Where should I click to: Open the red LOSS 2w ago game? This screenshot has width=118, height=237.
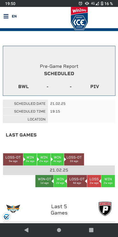[94, 181]
